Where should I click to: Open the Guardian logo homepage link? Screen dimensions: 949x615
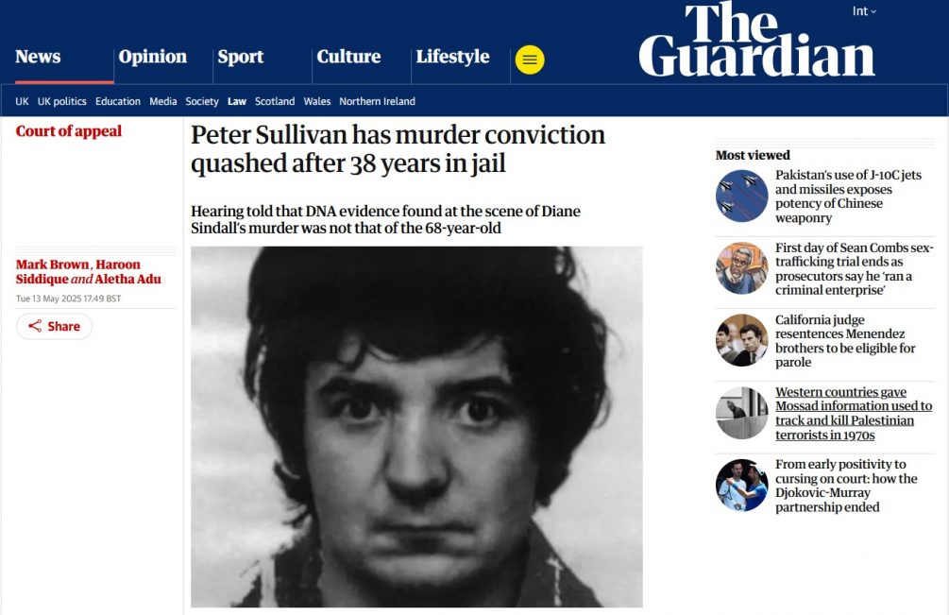coord(756,40)
